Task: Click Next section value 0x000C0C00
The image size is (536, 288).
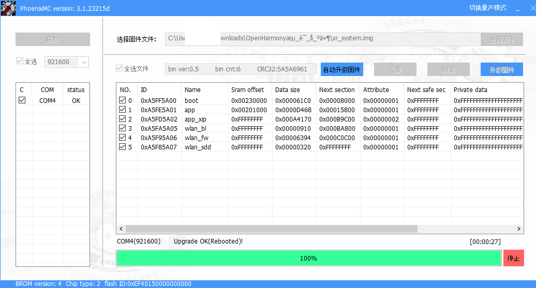Action: (337, 138)
